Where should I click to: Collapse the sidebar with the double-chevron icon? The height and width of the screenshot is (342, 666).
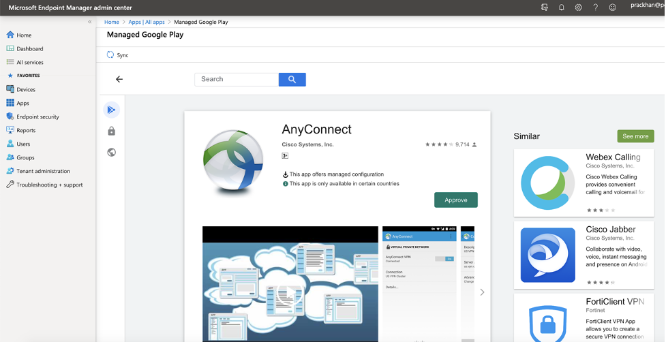tap(89, 22)
